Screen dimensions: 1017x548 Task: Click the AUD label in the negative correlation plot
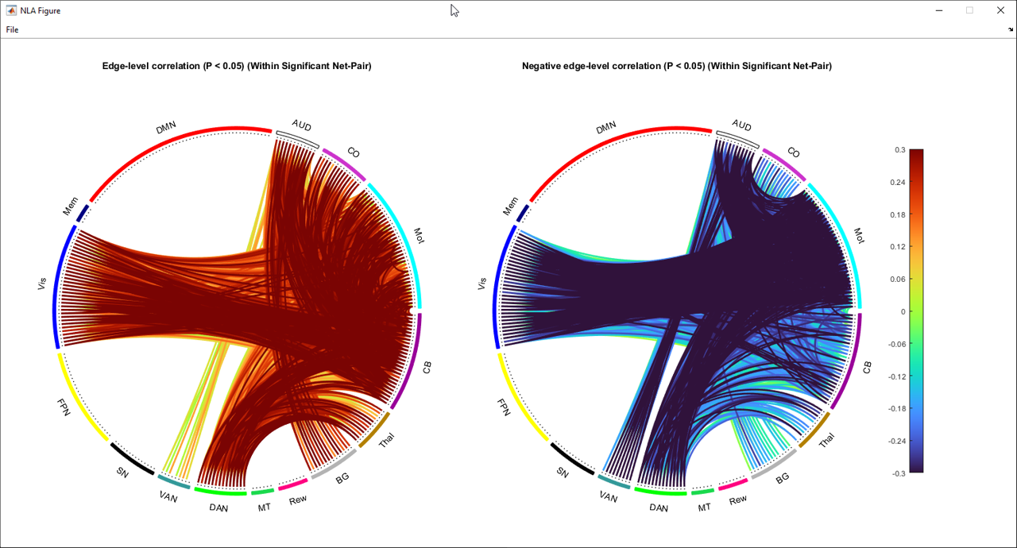point(742,125)
